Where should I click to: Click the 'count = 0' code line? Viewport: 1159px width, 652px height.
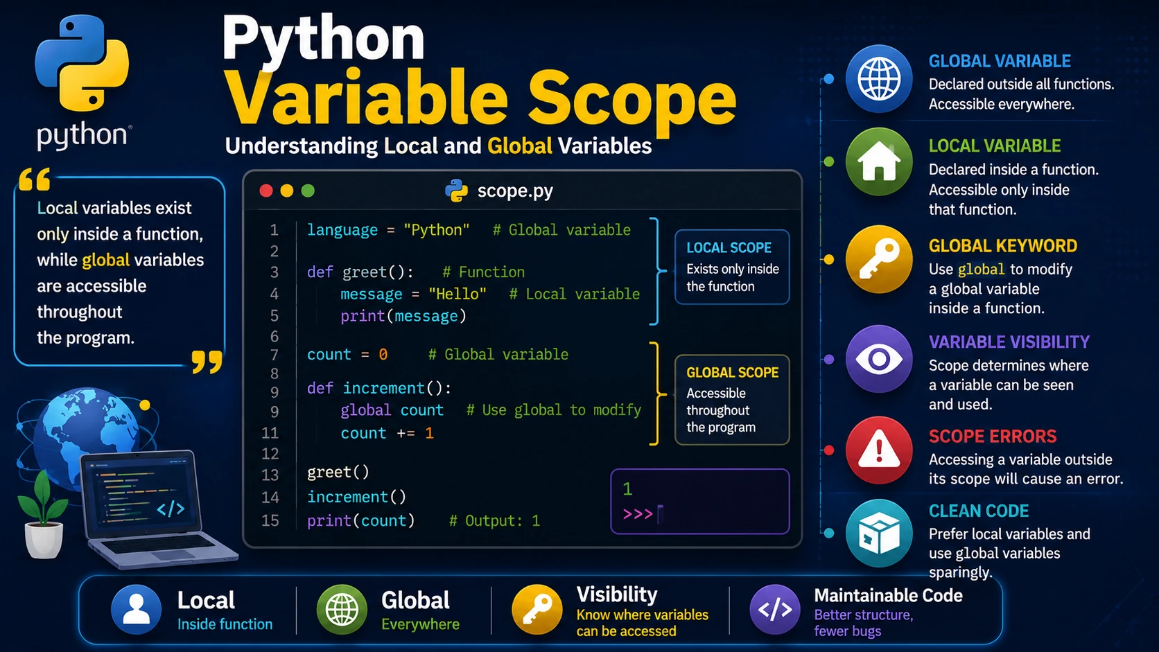[347, 355]
